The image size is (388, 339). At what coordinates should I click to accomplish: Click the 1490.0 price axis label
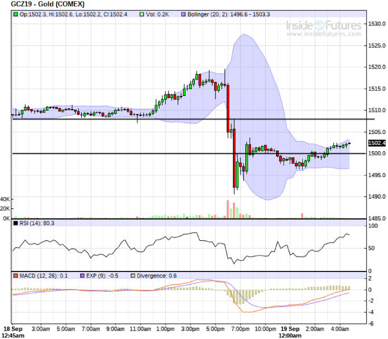pos(376,197)
